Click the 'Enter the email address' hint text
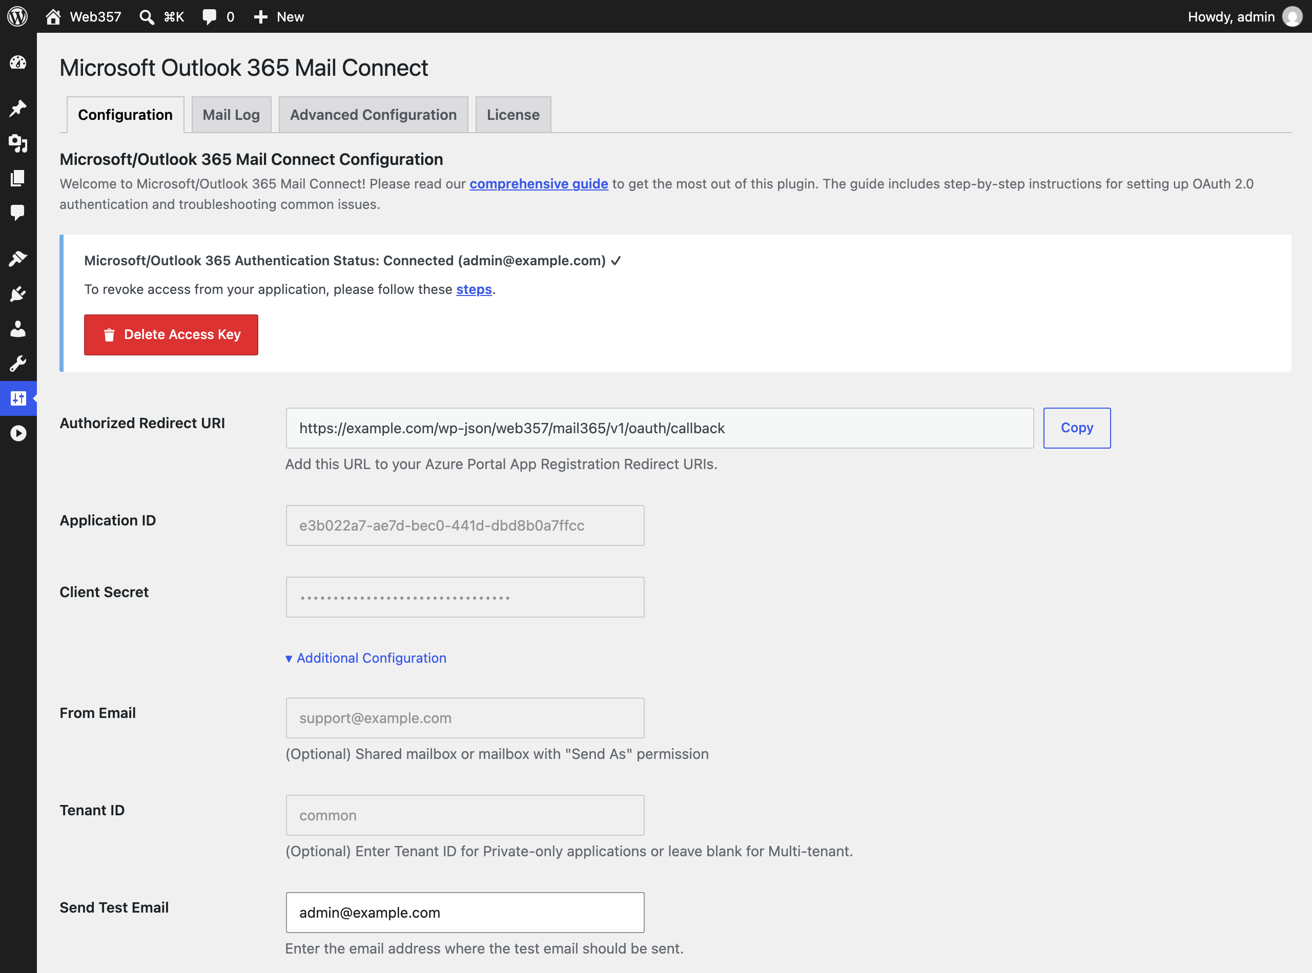1312x973 pixels. pos(484,948)
